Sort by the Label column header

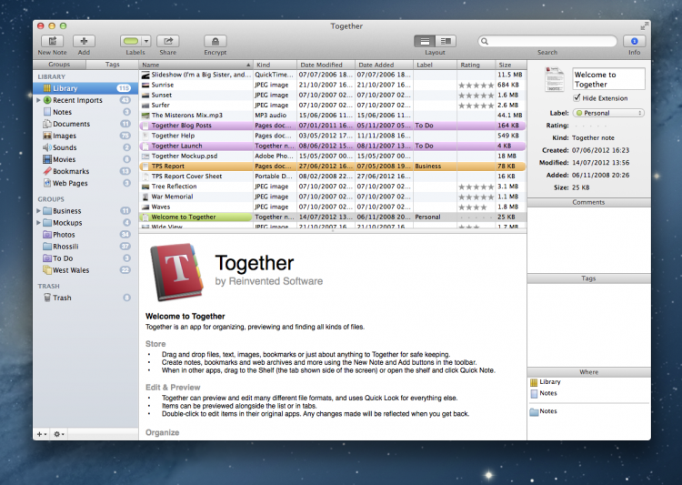click(435, 65)
